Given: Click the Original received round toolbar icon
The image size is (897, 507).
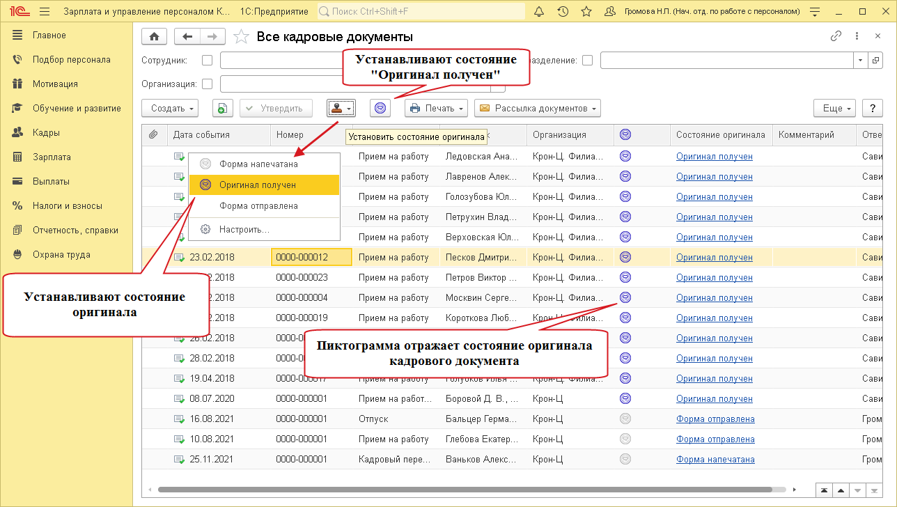Looking at the screenshot, I should pos(380,108).
